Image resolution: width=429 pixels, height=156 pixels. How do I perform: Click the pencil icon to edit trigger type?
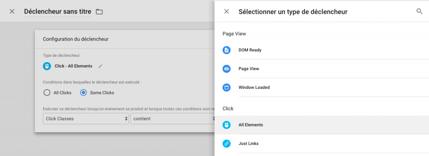[x=101, y=66]
